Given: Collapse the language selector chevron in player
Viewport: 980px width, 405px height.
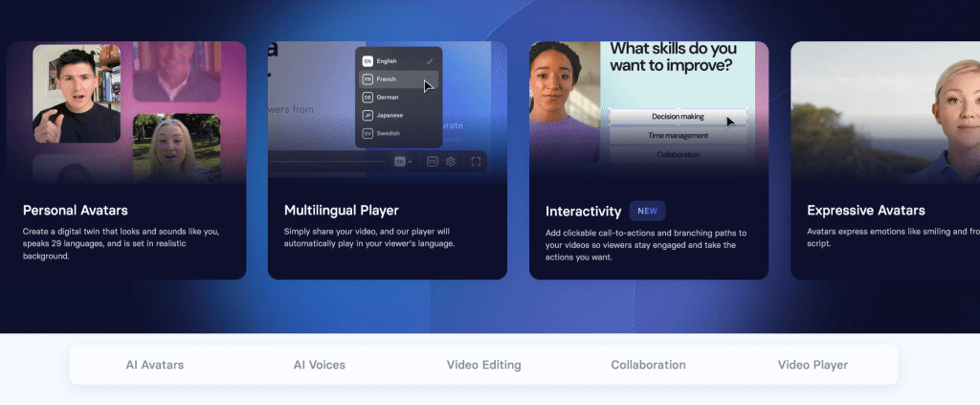Looking at the screenshot, I should point(411,162).
